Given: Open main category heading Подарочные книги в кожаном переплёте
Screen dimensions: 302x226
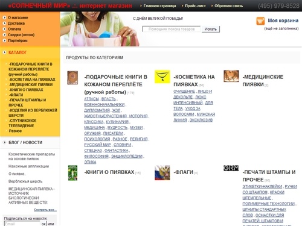Looking at the screenshot, I should click(x=116, y=84).
